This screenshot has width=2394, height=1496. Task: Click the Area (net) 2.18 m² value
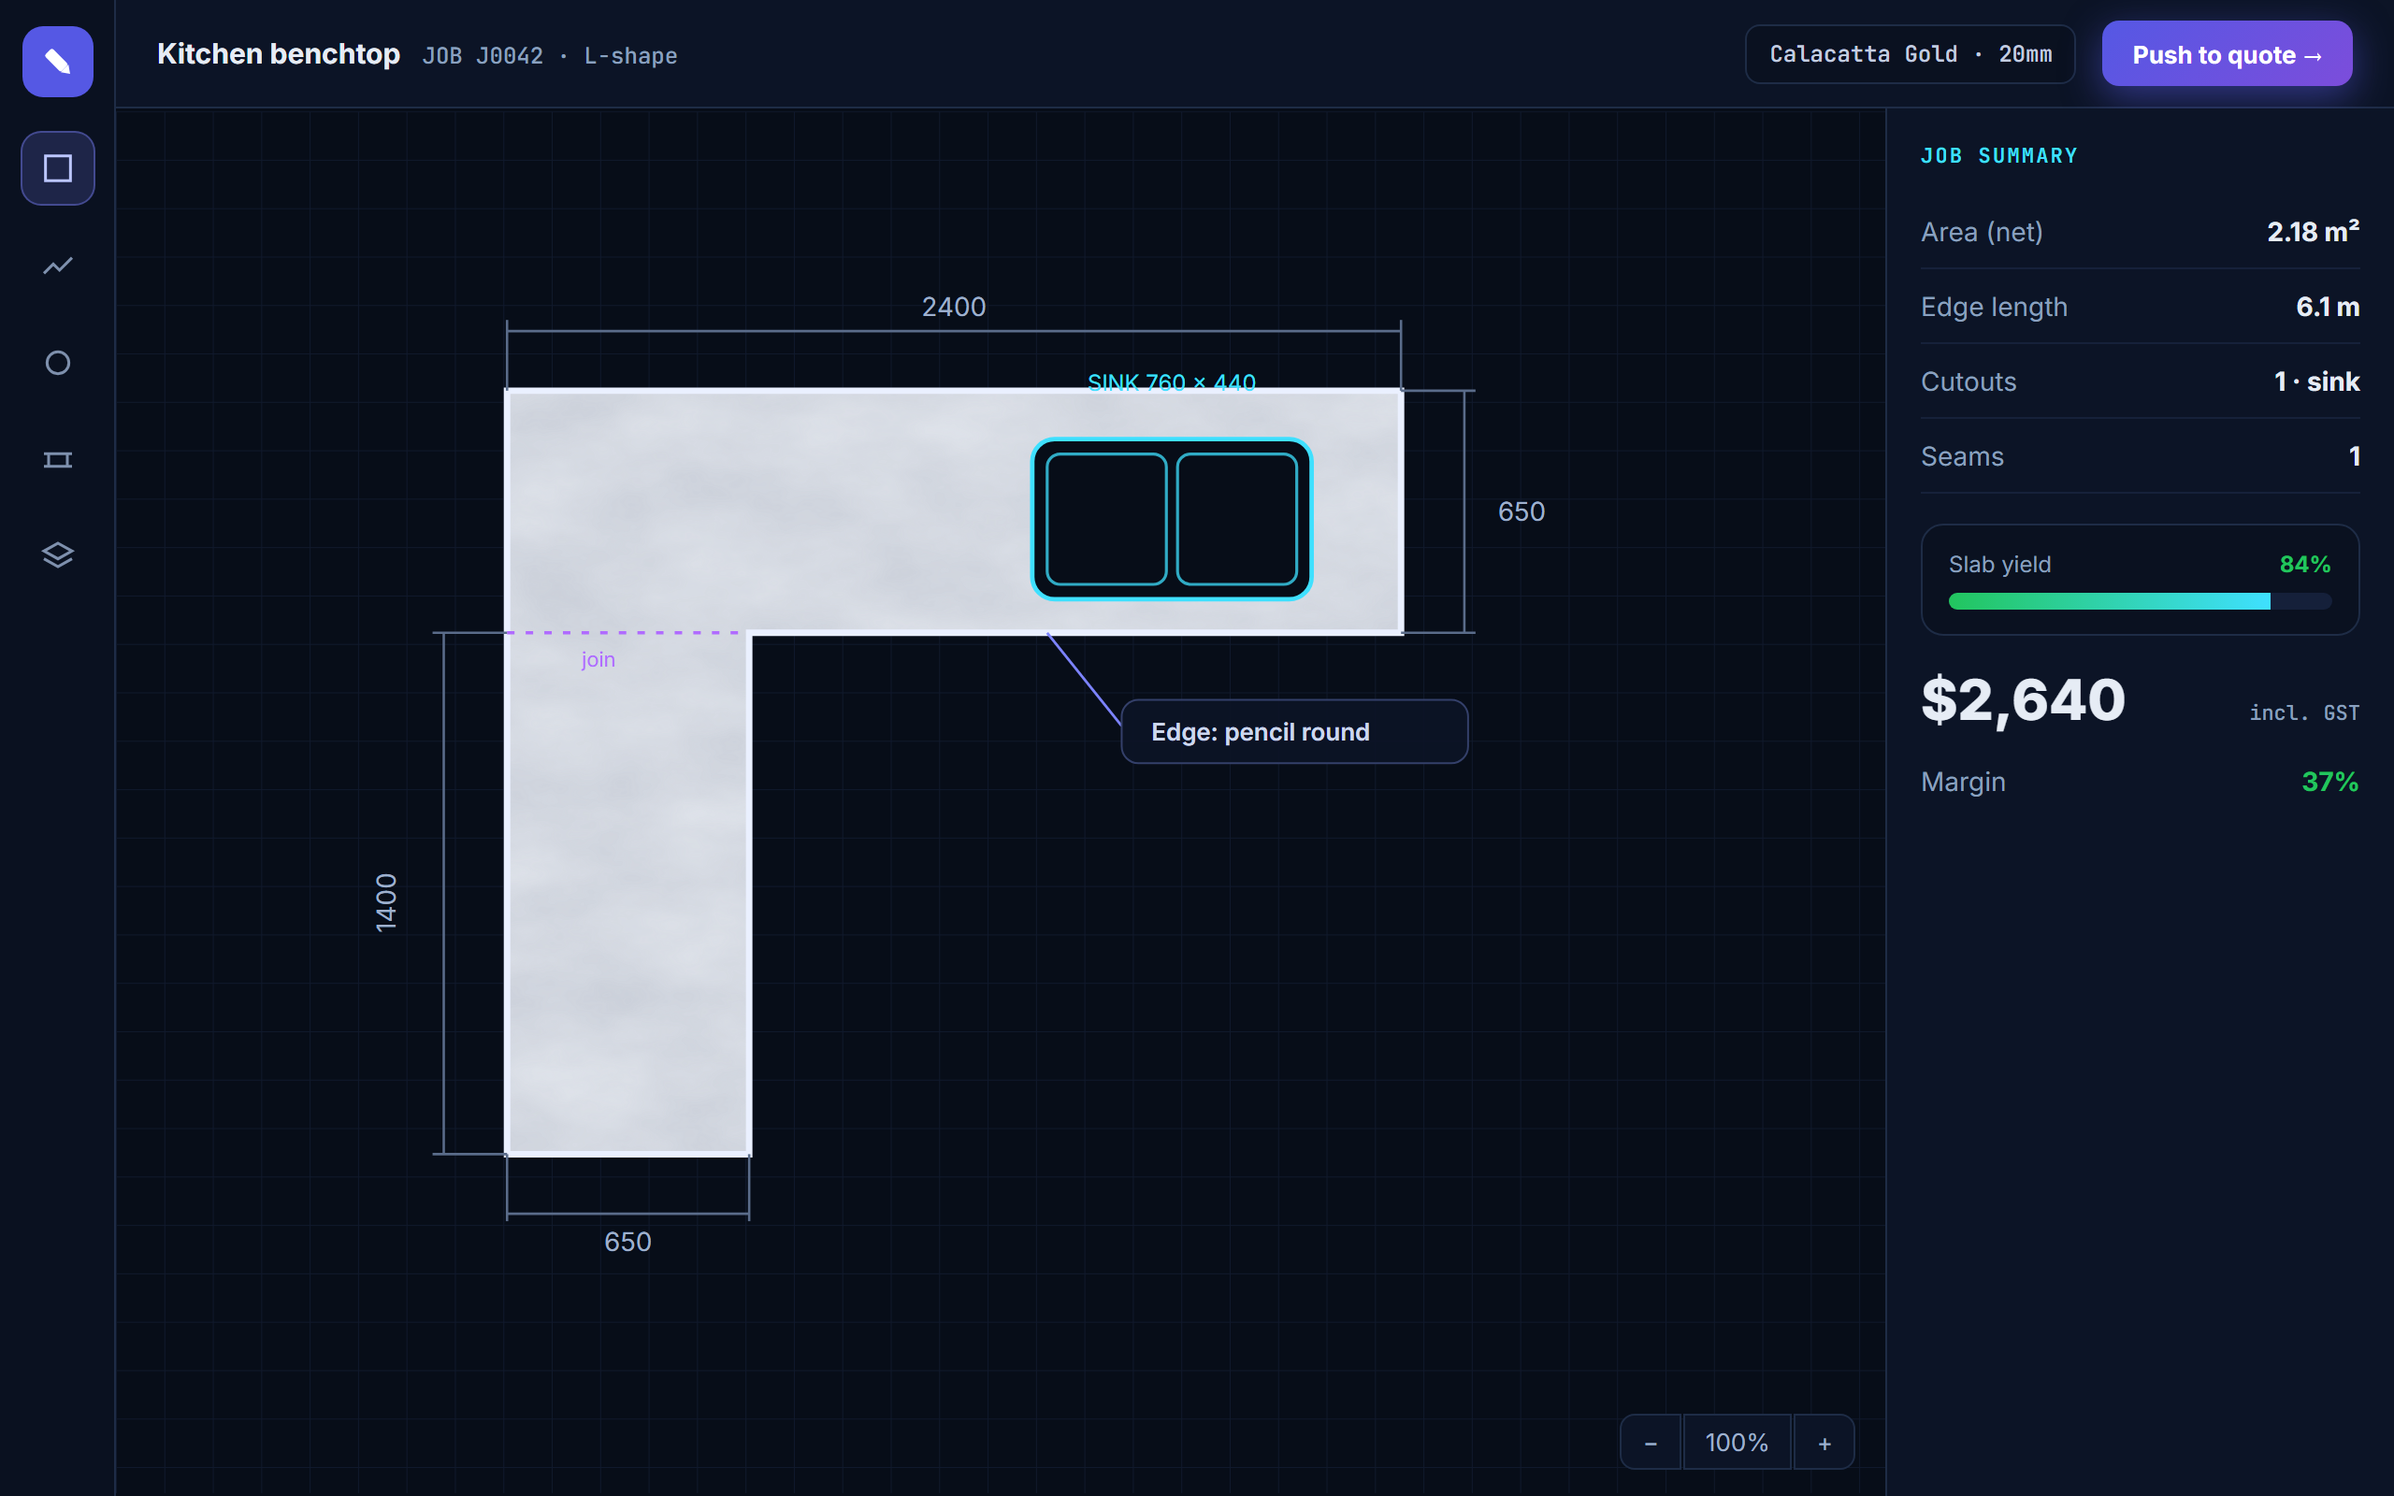(x=2313, y=232)
